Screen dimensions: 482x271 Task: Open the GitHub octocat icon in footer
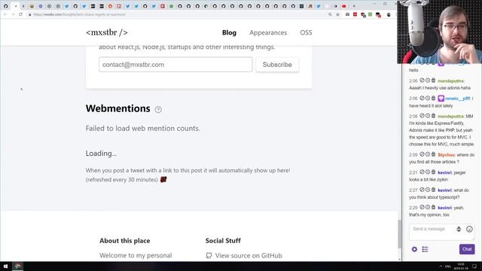[209, 256]
